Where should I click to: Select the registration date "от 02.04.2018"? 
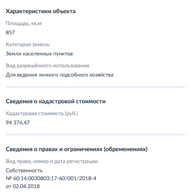pos(23,186)
